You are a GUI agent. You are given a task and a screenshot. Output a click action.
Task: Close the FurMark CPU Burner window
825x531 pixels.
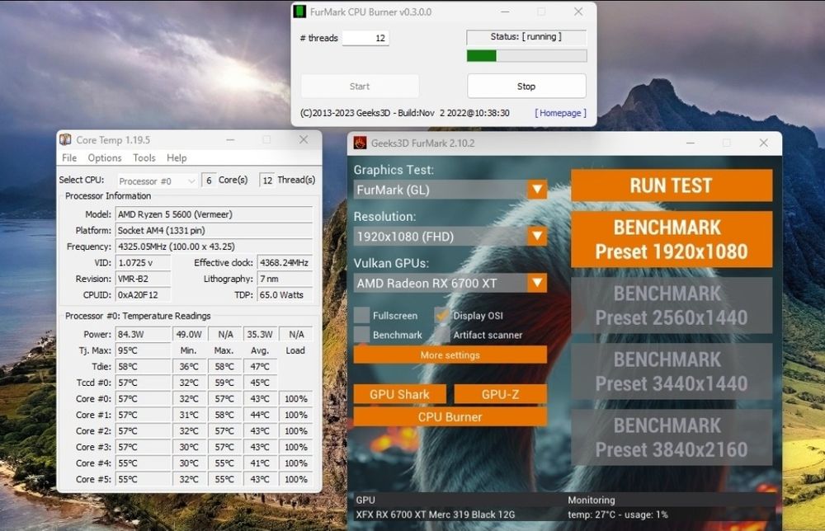(x=578, y=12)
